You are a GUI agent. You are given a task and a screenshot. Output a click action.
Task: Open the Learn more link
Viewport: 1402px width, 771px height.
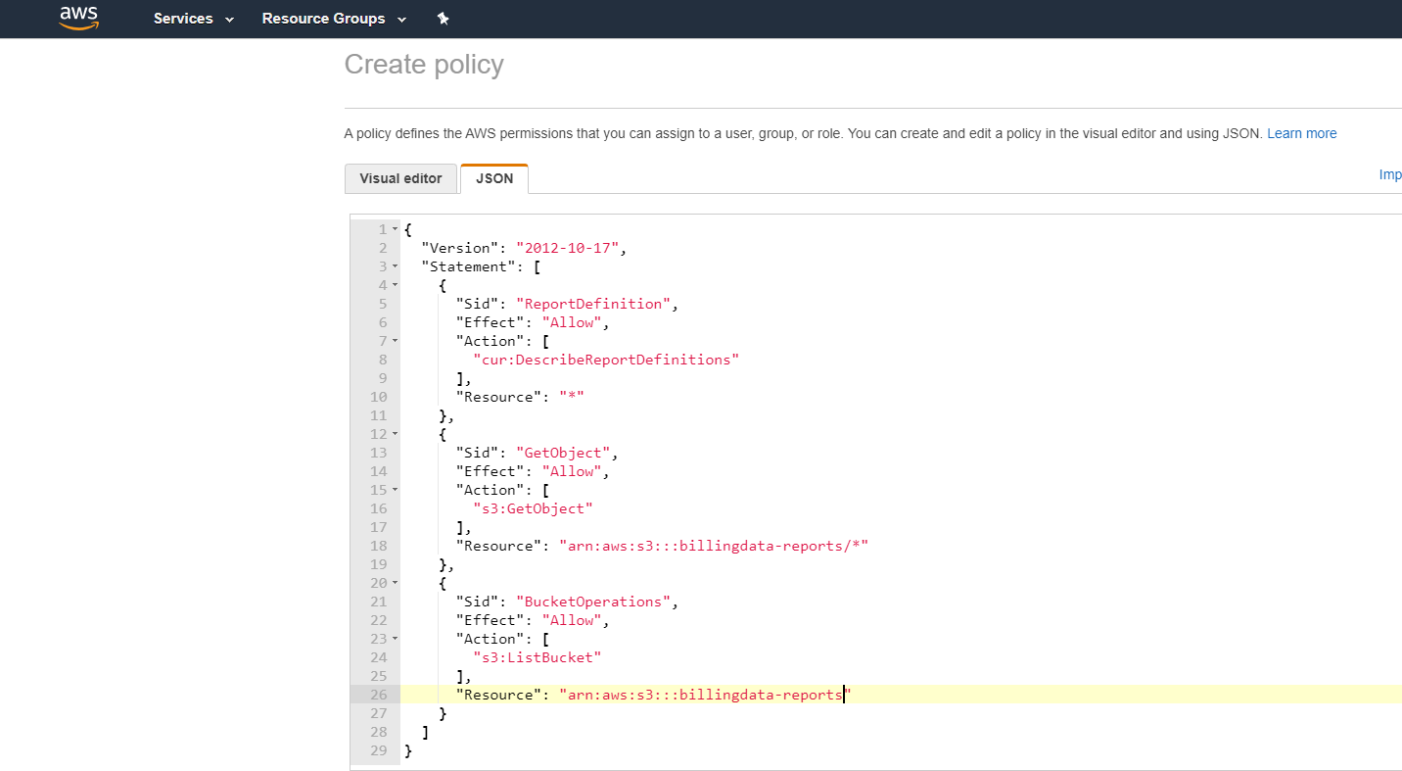pyautogui.click(x=1301, y=133)
